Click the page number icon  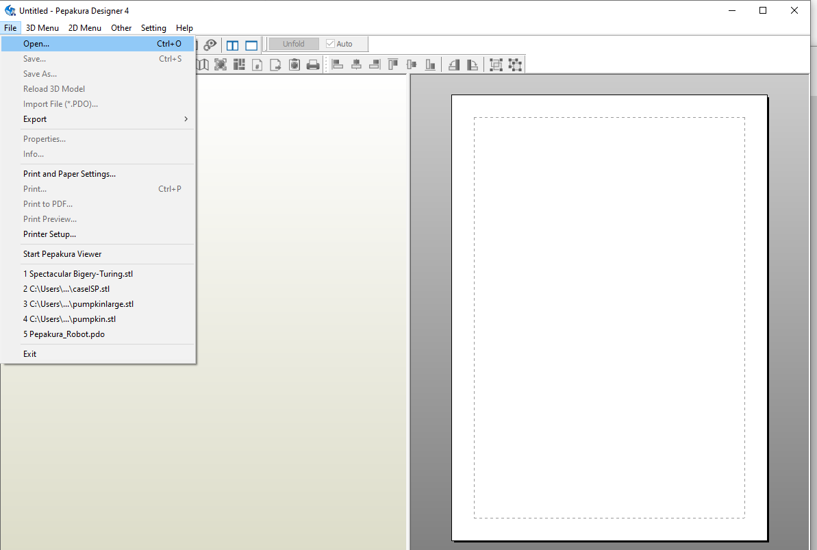click(257, 64)
